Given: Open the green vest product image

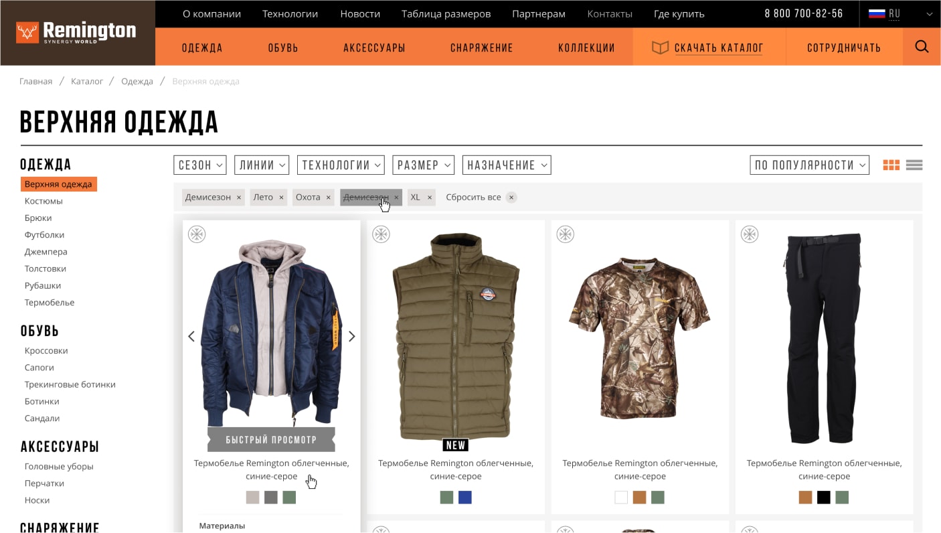Looking at the screenshot, I should click(x=455, y=336).
